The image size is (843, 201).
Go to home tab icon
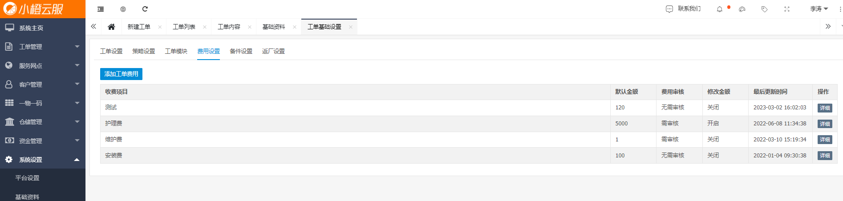click(x=111, y=27)
